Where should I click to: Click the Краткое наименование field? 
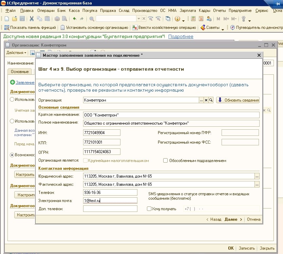coord(171,115)
